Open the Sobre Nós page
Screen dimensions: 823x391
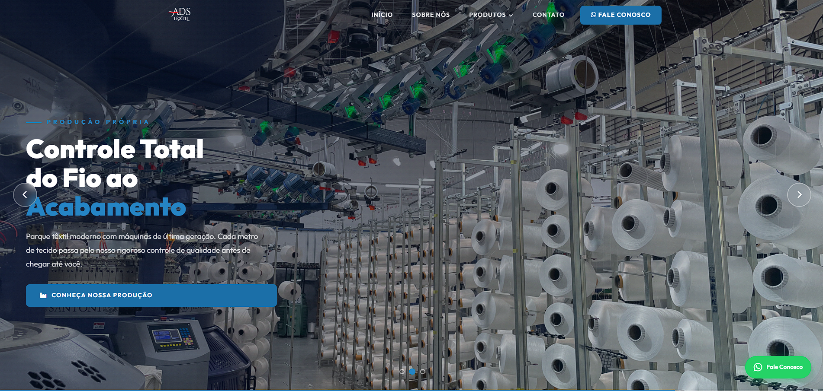pyautogui.click(x=431, y=15)
